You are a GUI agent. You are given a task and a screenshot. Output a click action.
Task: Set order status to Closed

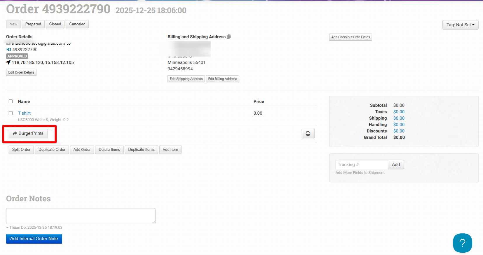(x=55, y=24)
